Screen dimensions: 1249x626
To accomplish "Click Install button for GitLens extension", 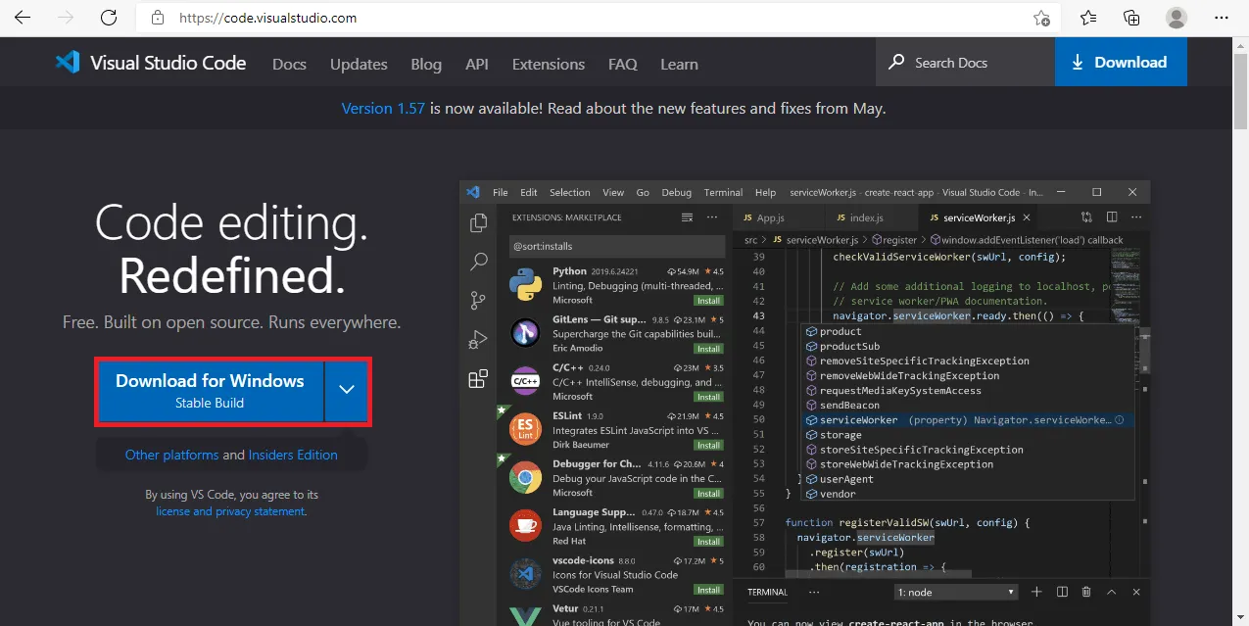I will (709, 349).
